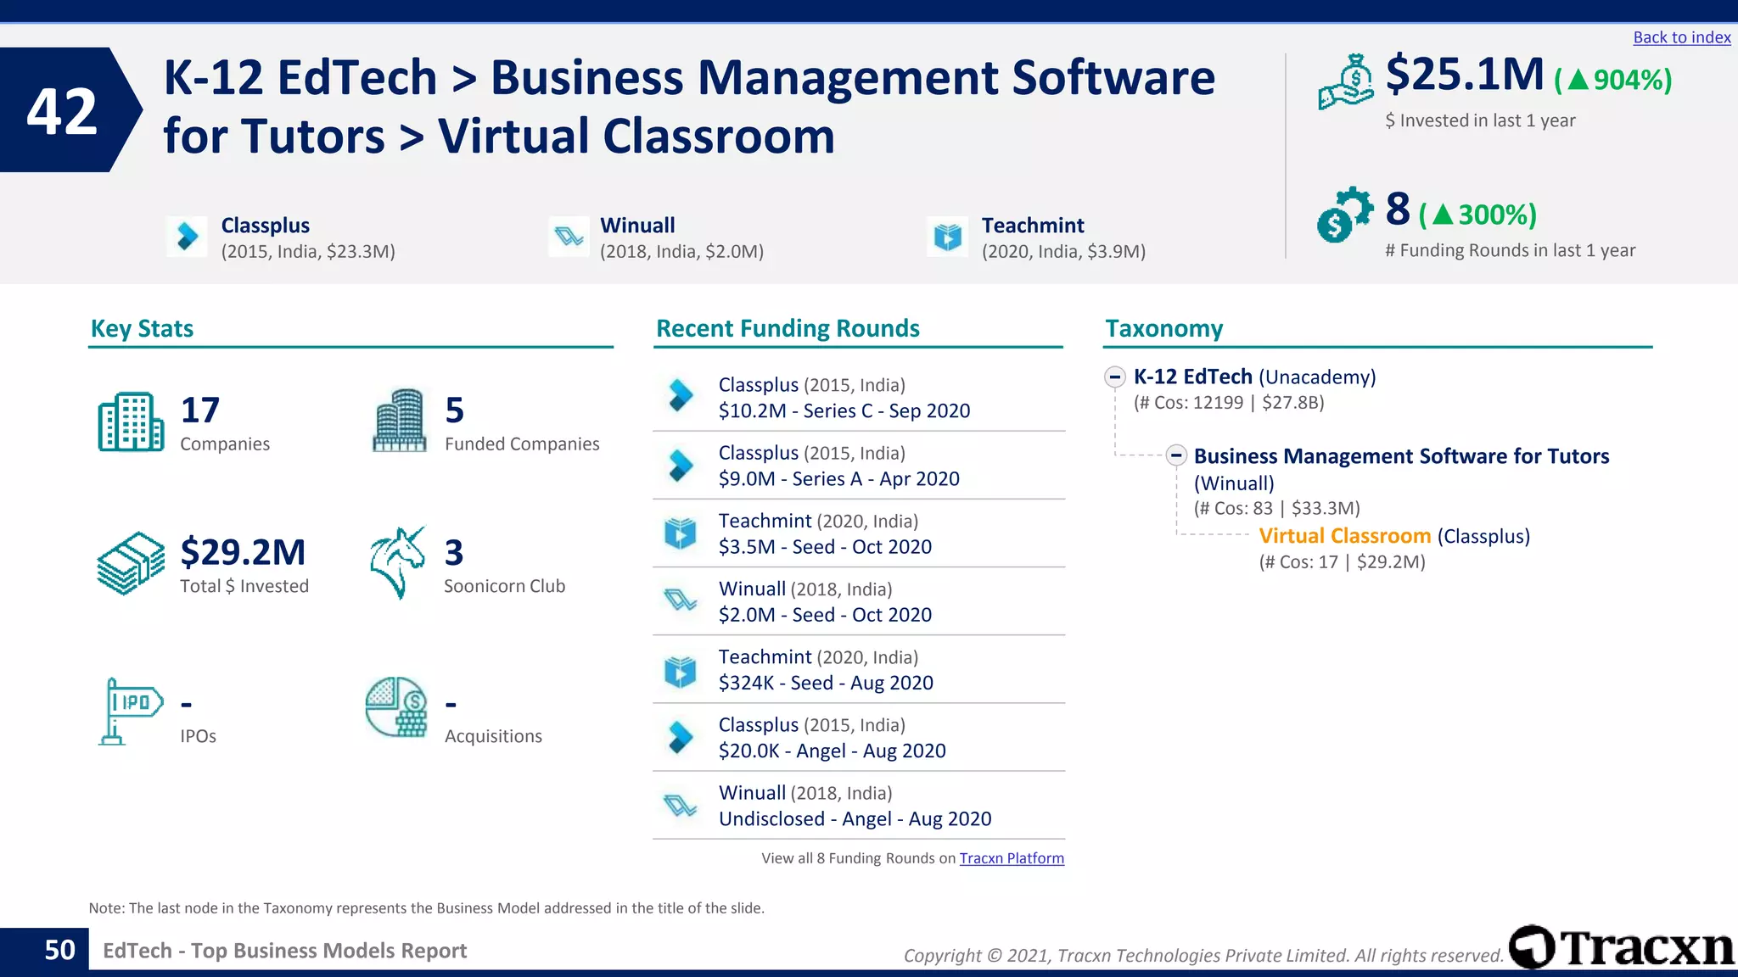Open Classplus company name in header

[266, 226]
